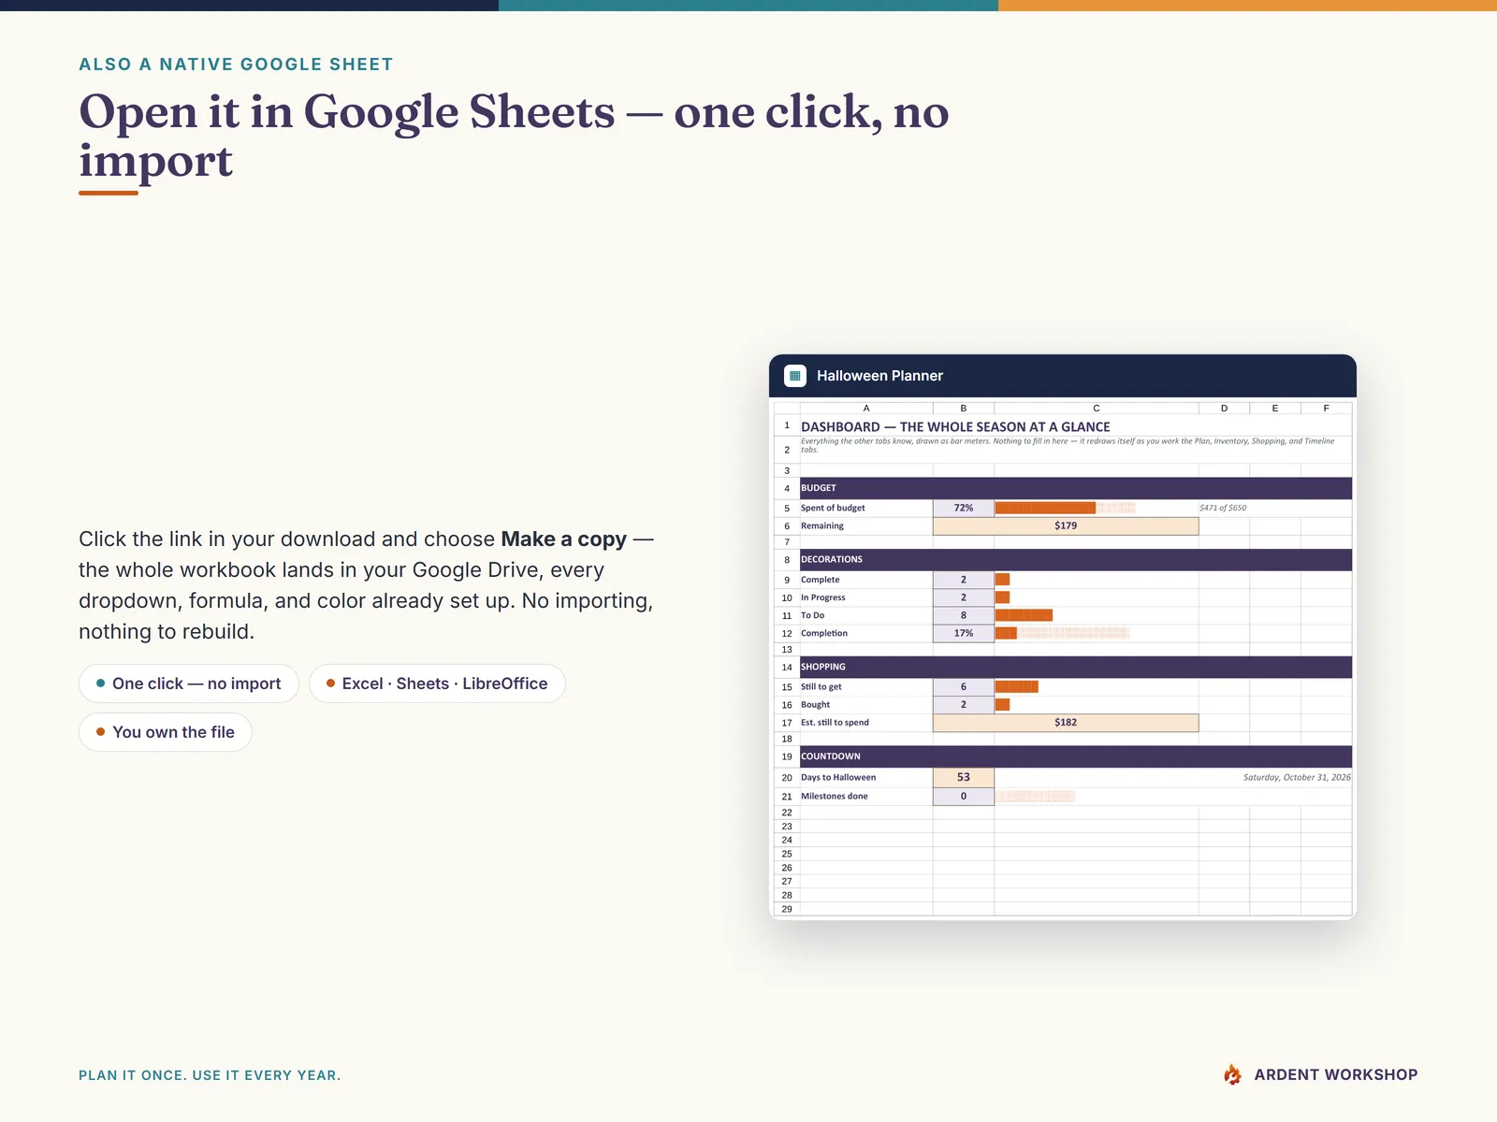Click the 'Saturday, October 31, 2026' date cell

coord(1297,777)
